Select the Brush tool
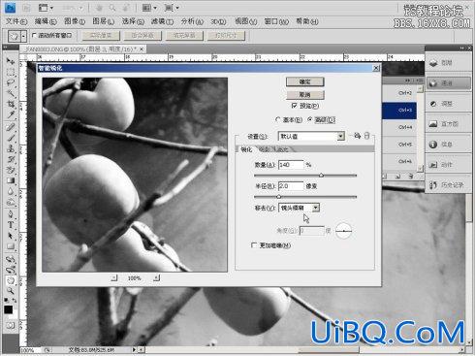Viewport: 475px width, 356px height. pyautogui.click(x=11, y=138)
